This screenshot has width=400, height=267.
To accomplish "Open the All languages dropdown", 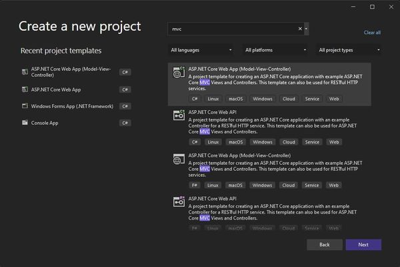I will [201, 50].
